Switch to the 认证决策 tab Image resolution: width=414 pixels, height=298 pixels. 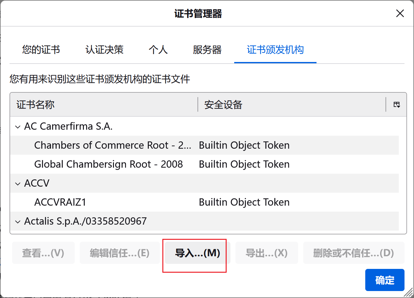[x=104, y=50]
